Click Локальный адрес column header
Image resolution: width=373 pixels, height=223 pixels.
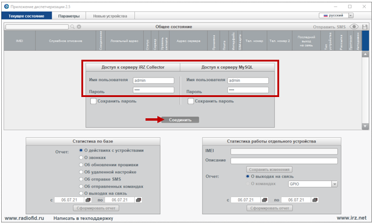(x=124, y=41)
